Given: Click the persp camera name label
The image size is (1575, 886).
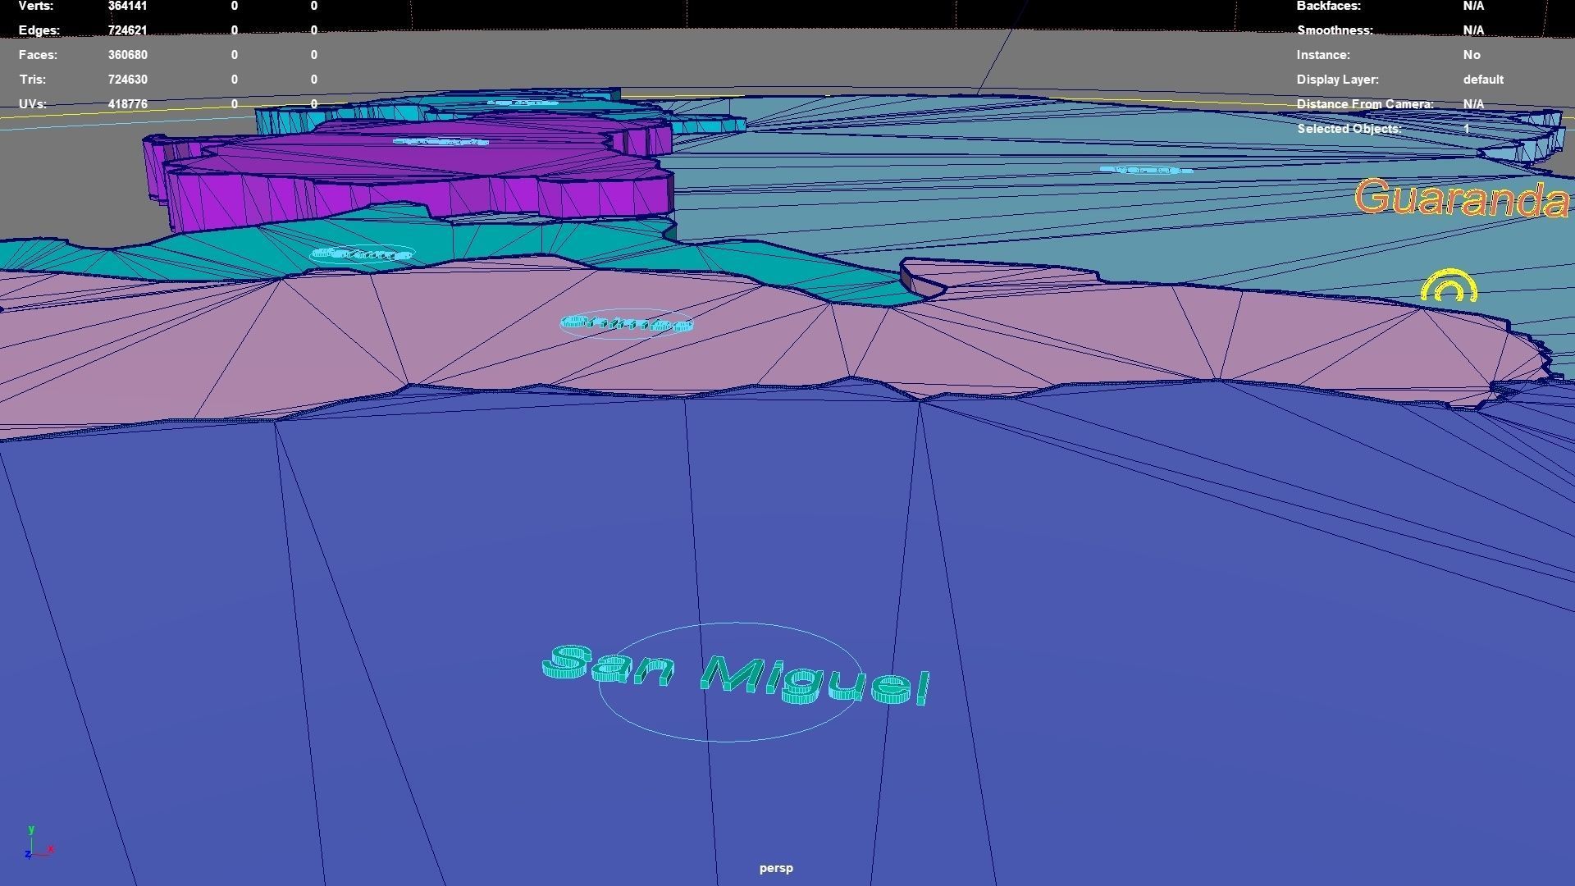Looking at the screenshot, I should 776,868.
